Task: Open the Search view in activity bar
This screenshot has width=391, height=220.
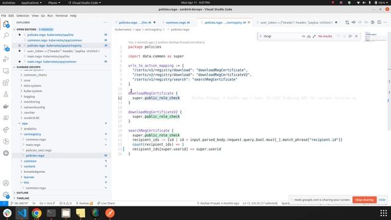Action: (6, 35)
